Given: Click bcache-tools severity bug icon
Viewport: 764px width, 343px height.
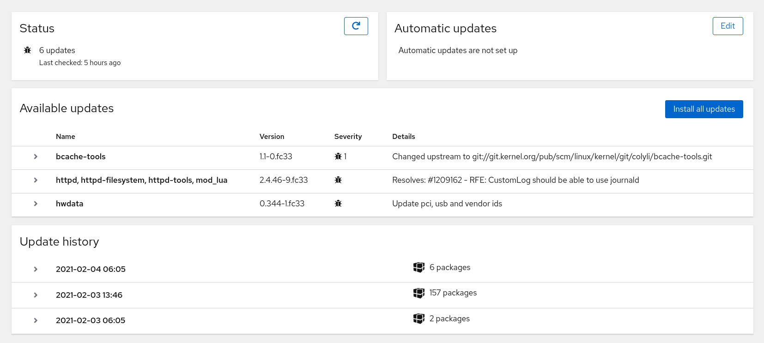Looking at the screenshot, I should 338,156.
